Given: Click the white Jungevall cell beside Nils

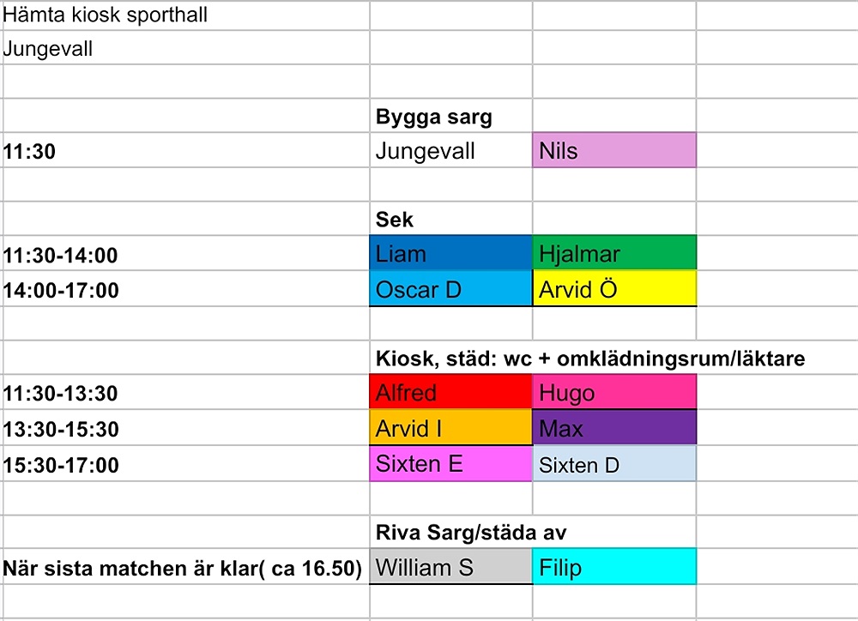Looking at the screenshot, I should click(450, 152).
